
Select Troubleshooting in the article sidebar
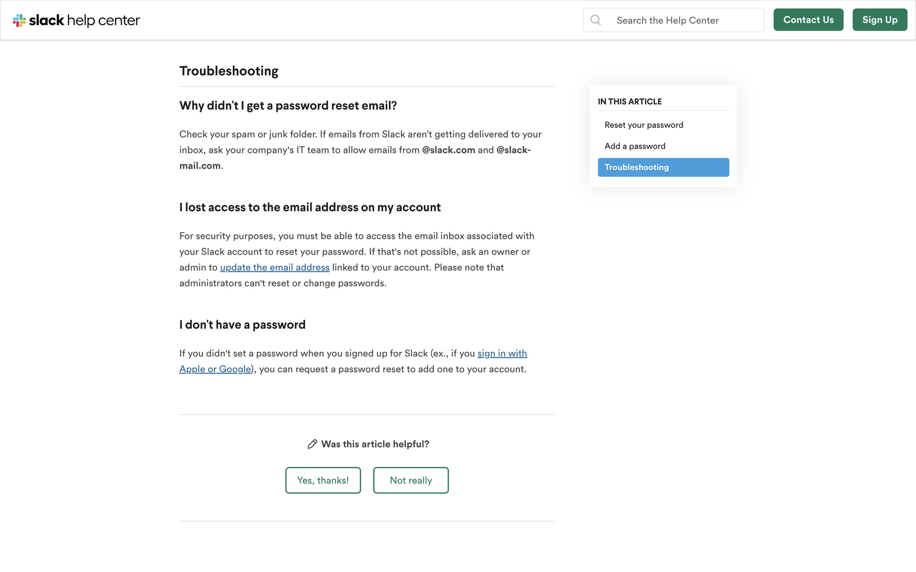click(x=663, y=167)
